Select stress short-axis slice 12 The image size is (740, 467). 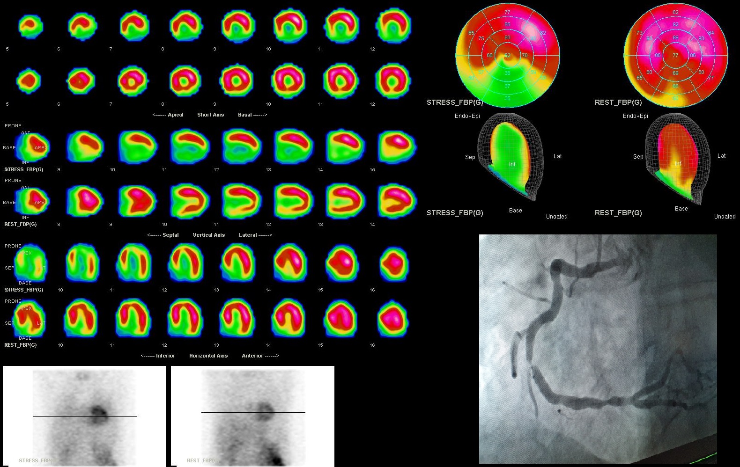(x=394, y=26)
